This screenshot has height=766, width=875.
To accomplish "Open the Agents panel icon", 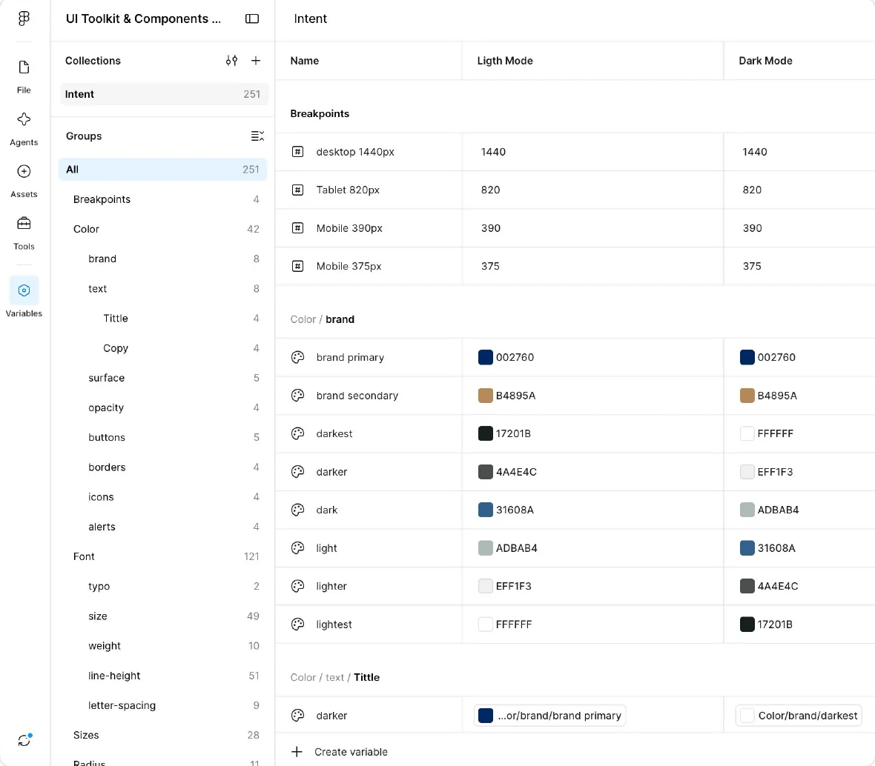I will 24,119.
